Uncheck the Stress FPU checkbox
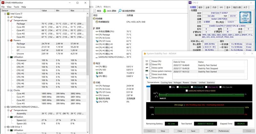256x134 pixels. (150, 64)
